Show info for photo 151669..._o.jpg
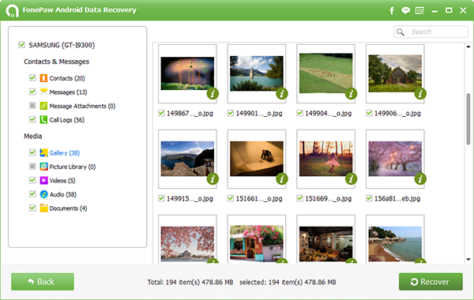474x300 pixels. coord(351,179)
